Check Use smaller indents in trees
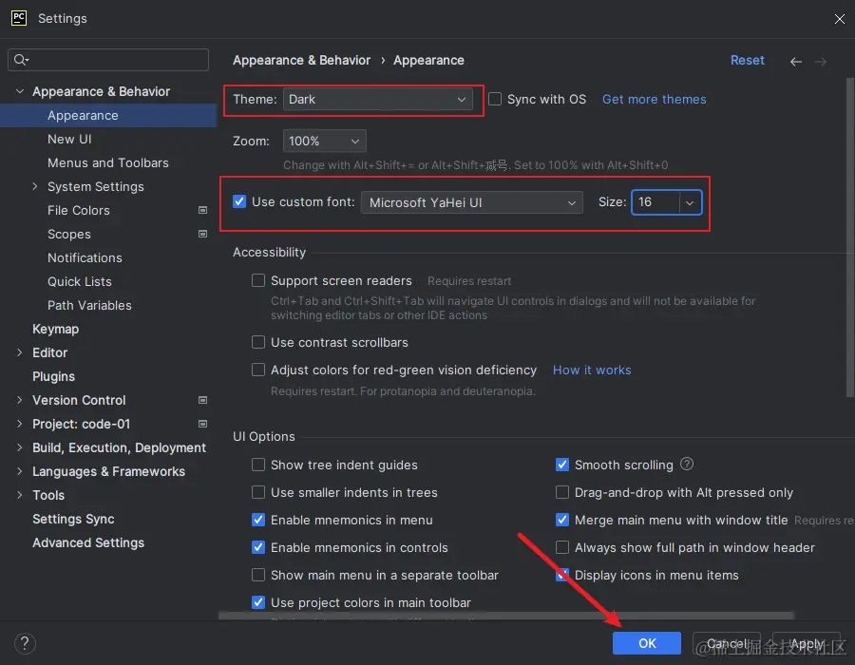The width and height of the screenshot is (855, 665). 257,492
